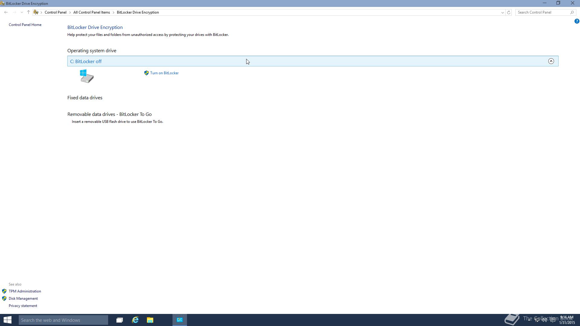This screenshot has height=326, width=580.
Task: Open address bar history dropdown
Action: point(502,12)
